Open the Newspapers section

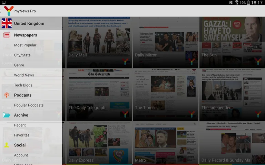pyautogui.click(x=31, y=35)
